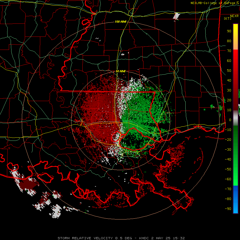Screen dimensions: 240x240
Task: Click the NEXR label above the color scale
Action: (x=234, y=16)
